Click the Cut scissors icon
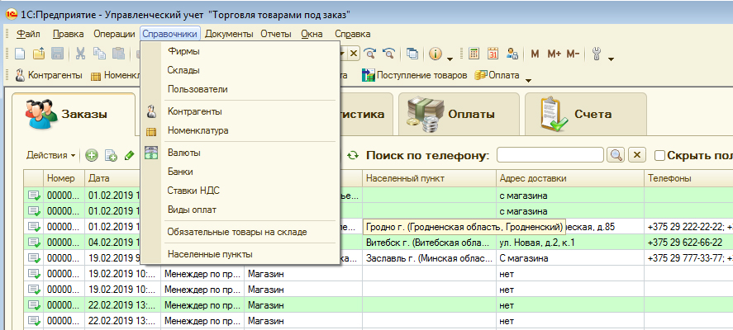Viewport: 733px width, 330px height. pyautogui.click(x=81, y=54)
